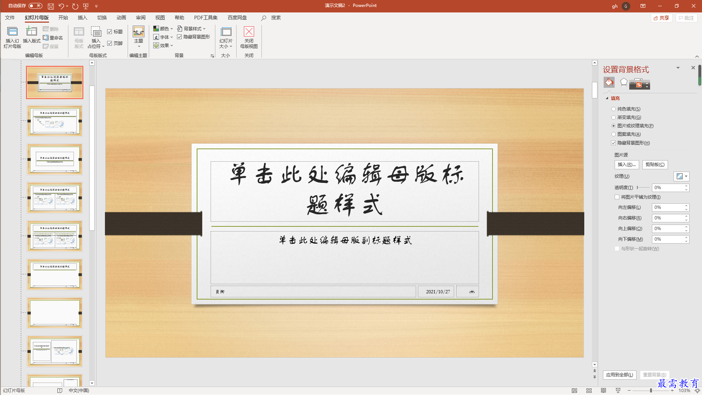Open the Themes (主题) gallery

click(x=139, y=37)
